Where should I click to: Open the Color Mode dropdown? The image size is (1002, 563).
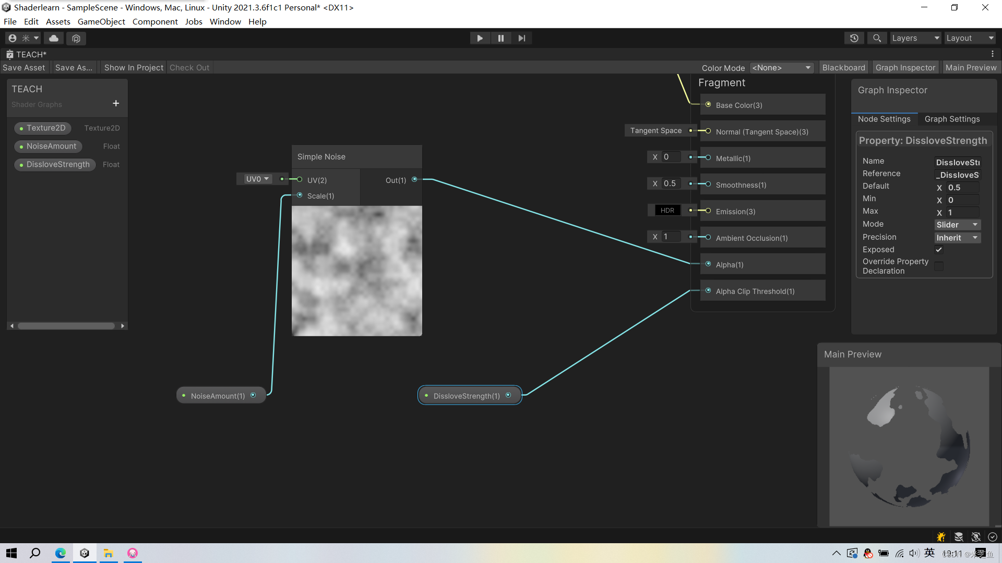pyautogui.click(x=781, y=68)
